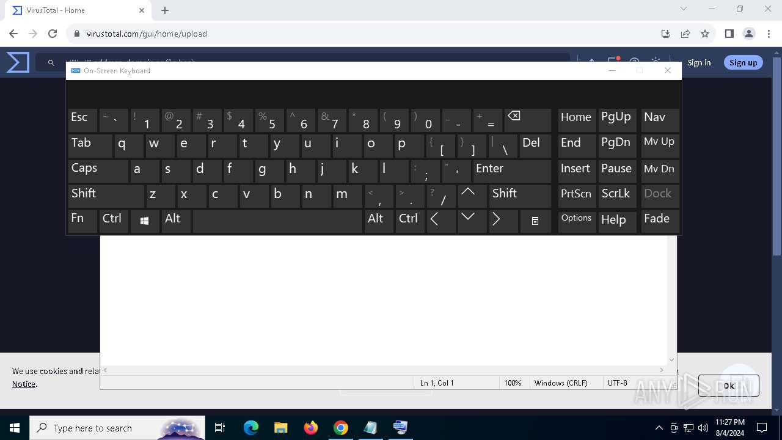782x440 pixels.
Task: Open the volume icon in the system tray
Action: tap(703, 428)
